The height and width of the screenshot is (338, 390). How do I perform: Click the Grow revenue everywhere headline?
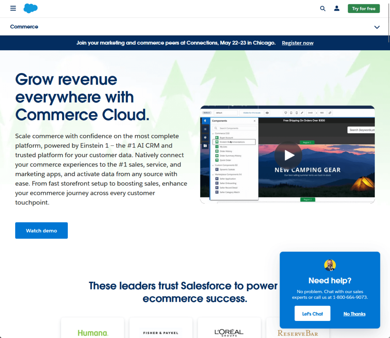(x=82, y=97)
